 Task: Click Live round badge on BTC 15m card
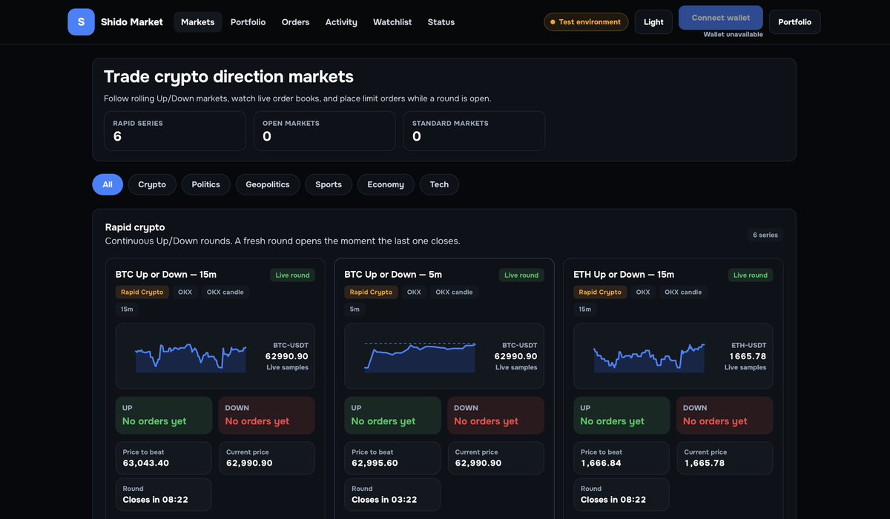coord(292,275)
